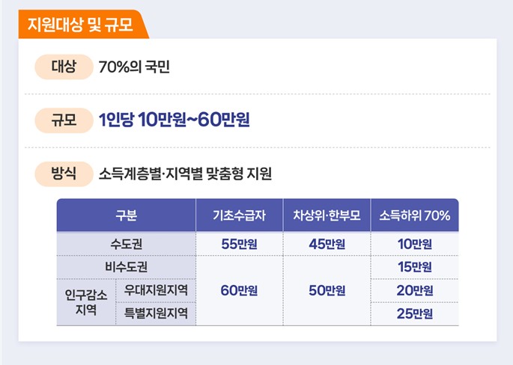513x365 pixels.
Task: Click the 25만원 table cell
Action: 414,314
